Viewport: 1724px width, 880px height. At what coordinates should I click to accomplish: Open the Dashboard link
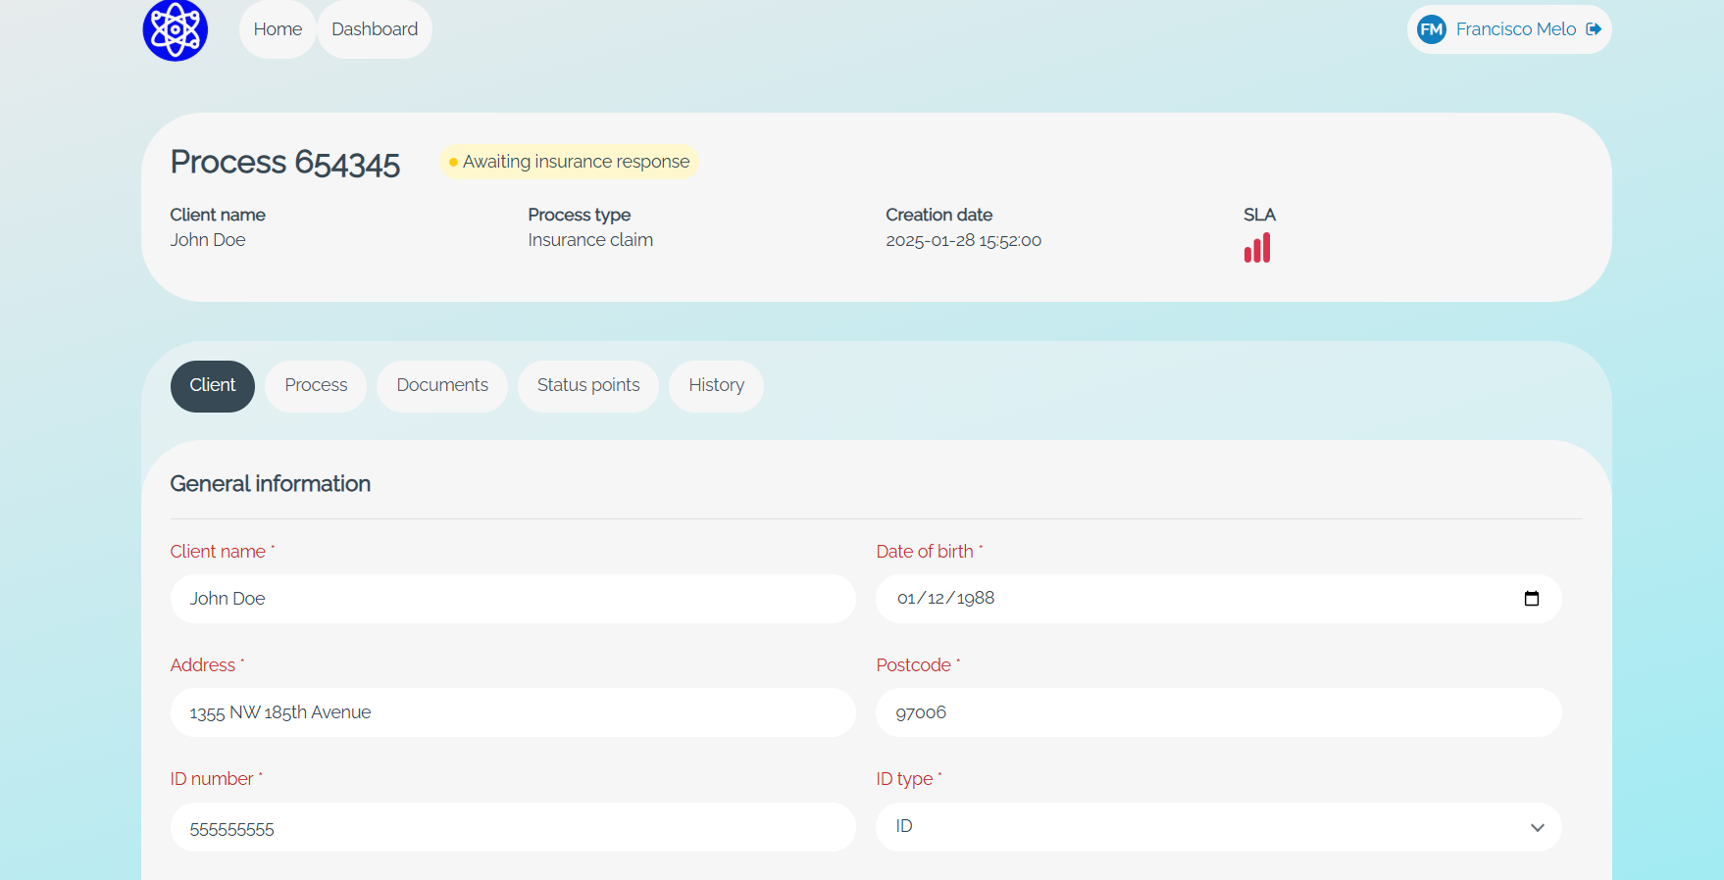pos(375,29)
